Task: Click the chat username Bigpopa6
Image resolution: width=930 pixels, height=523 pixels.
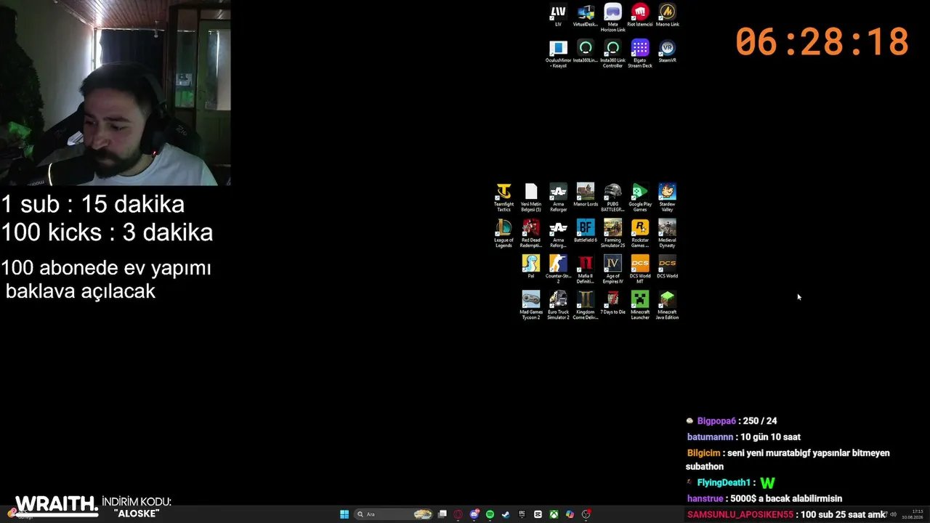Action: 716,421
